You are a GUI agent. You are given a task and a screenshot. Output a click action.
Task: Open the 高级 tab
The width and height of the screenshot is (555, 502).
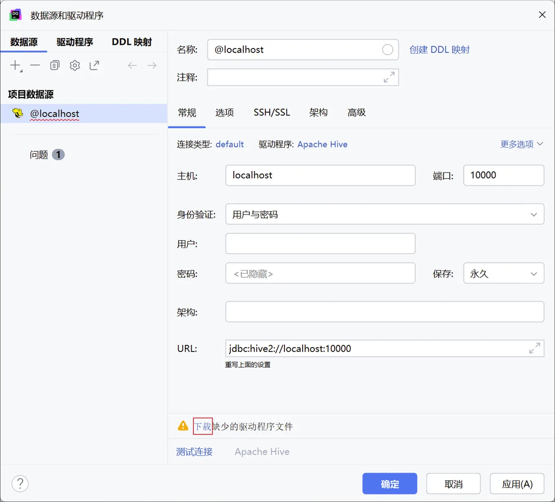[x=356, y=113]
